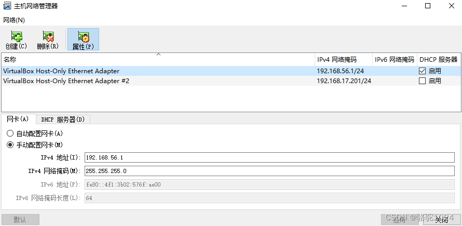Screen dimensions: 462x226
Task: Select VirtualBox Host-Only Ethernet Adapter #2 row
Action: click(x=231, y=81)
